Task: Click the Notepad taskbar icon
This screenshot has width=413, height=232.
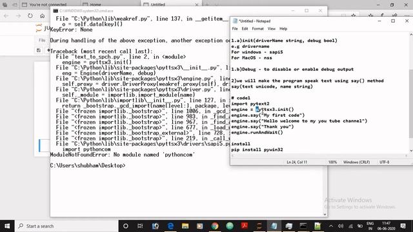Action: pyautogui.click(x=274, y=226)
